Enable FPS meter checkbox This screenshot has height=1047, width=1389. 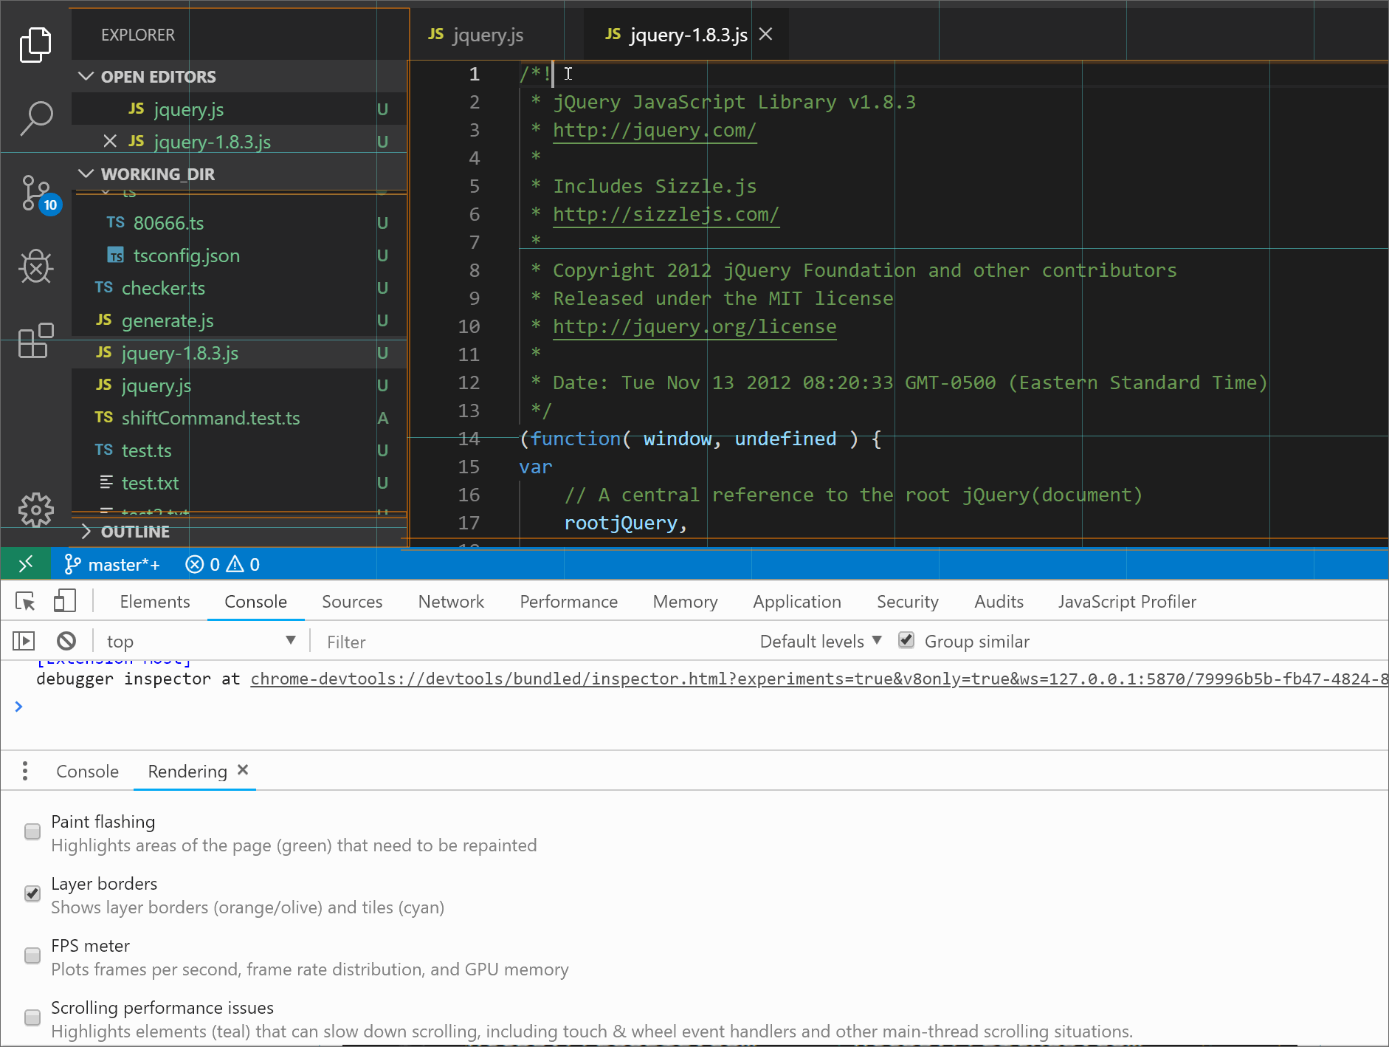(32, 955)
